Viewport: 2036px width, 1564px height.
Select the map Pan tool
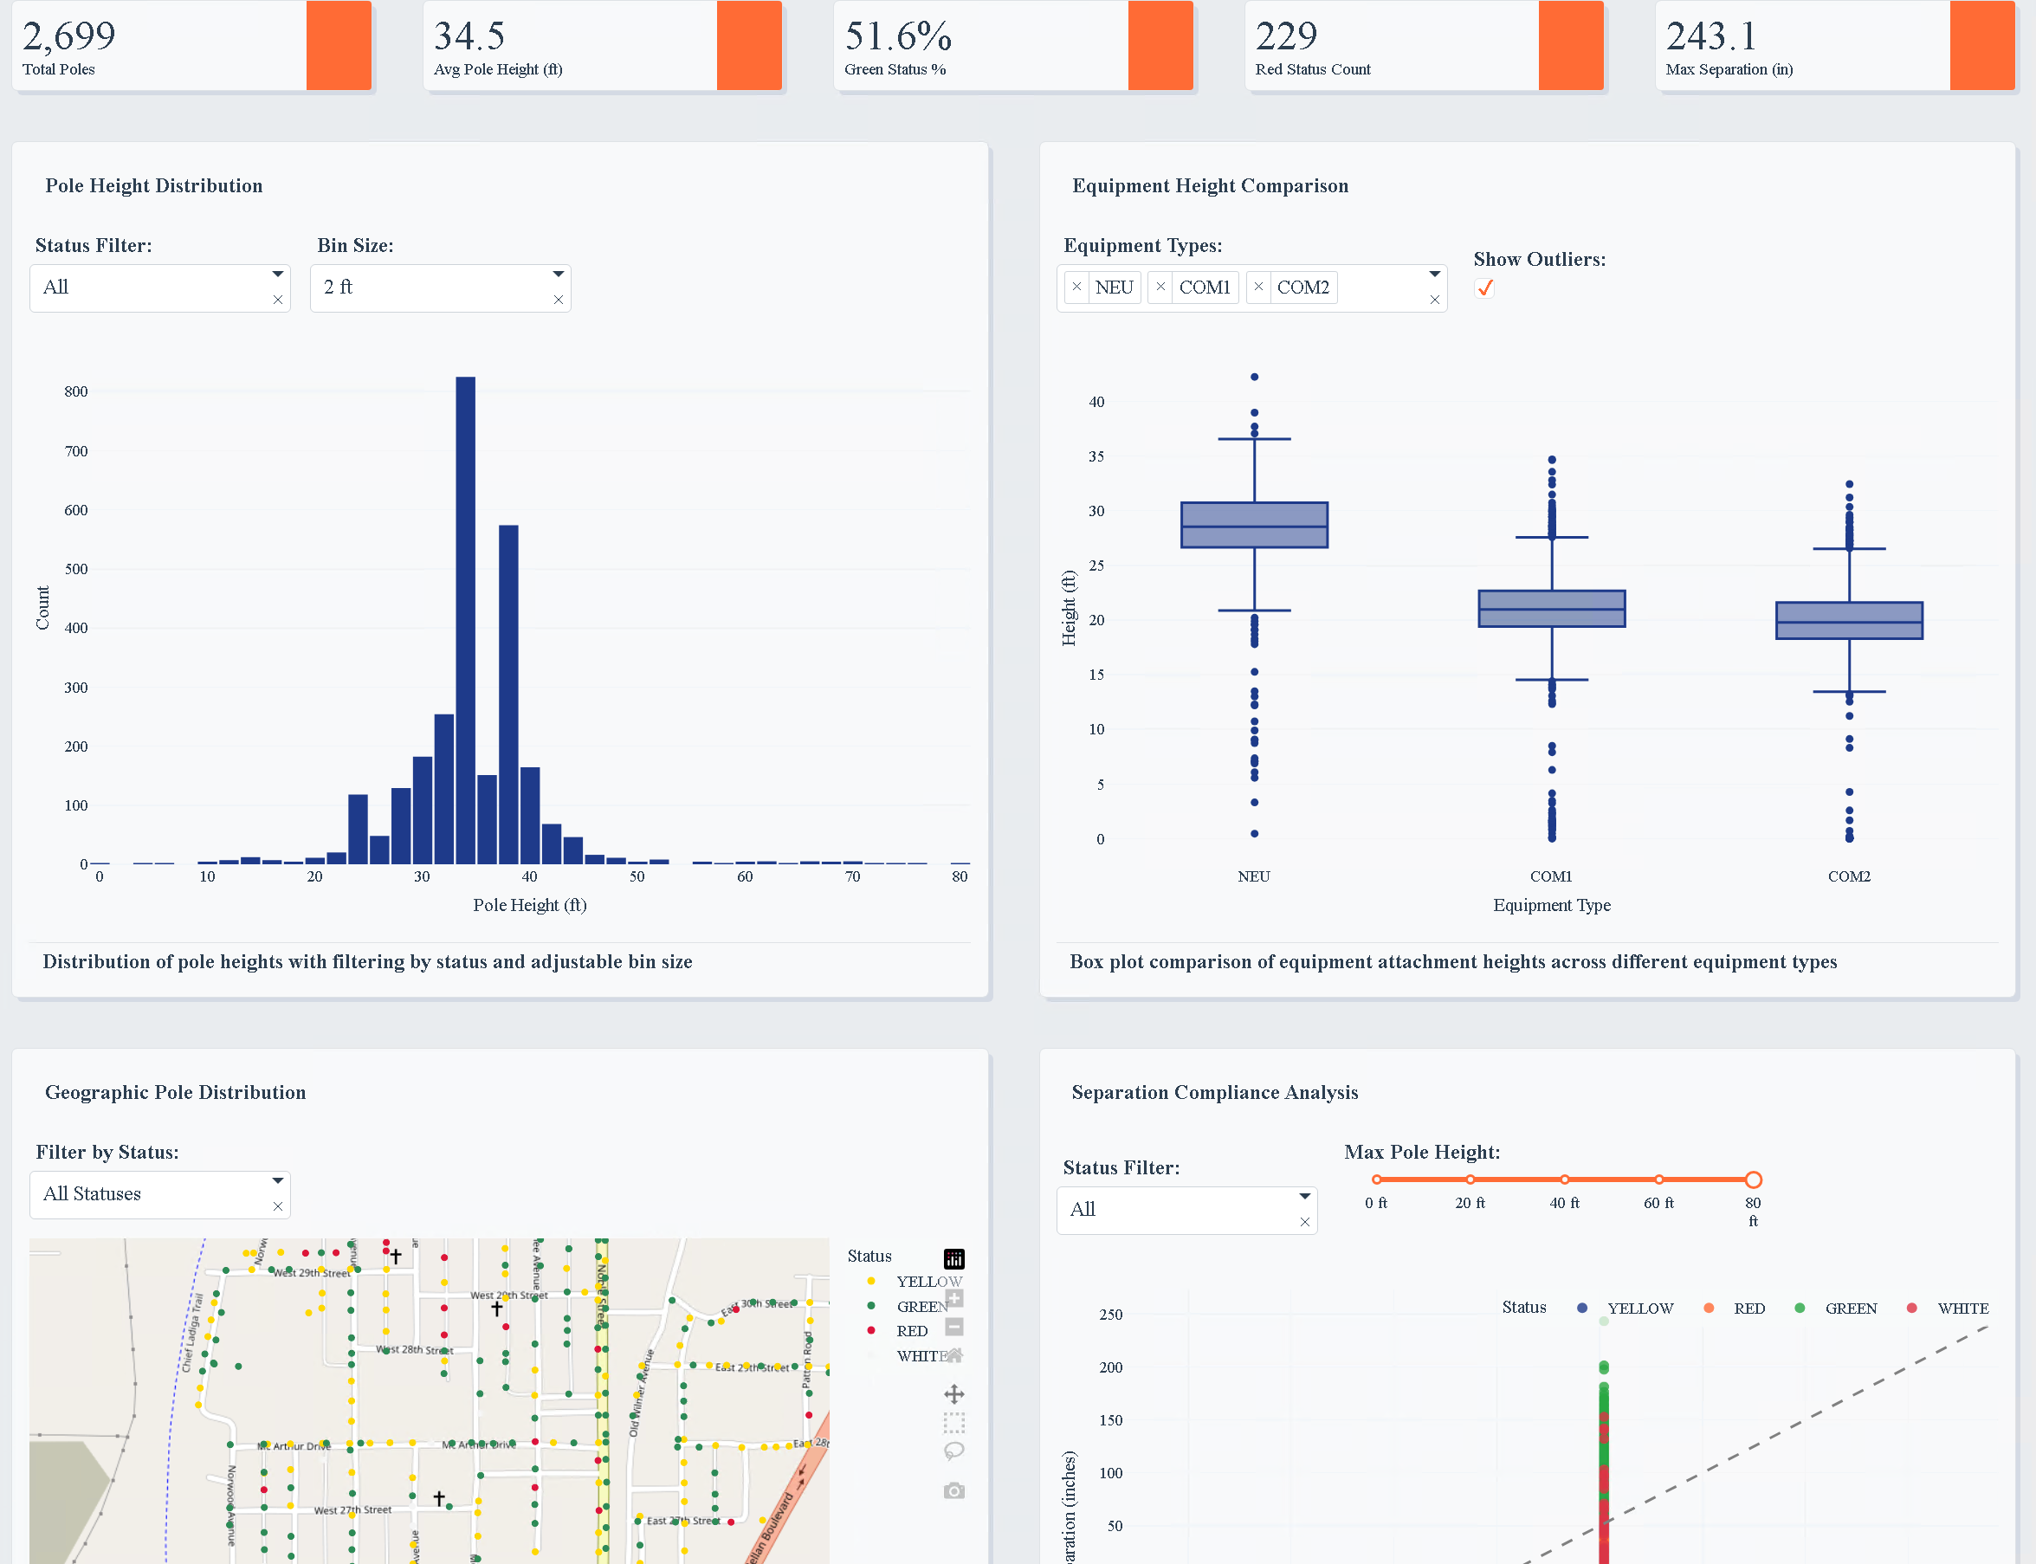tap(953, 1393)
